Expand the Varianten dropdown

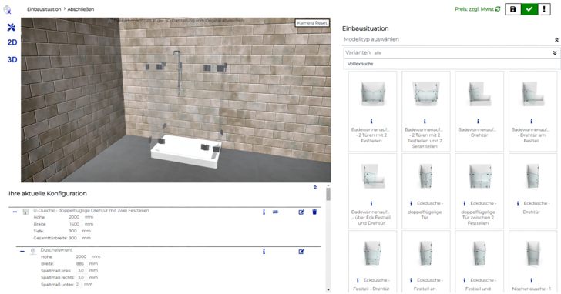click(x=555, y=53)
